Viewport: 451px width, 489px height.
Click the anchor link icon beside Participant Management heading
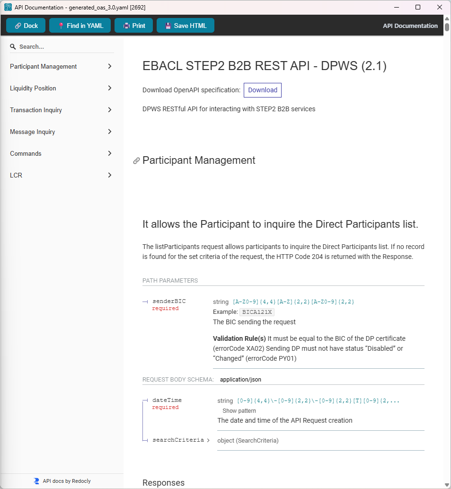(x=136, y=160)
